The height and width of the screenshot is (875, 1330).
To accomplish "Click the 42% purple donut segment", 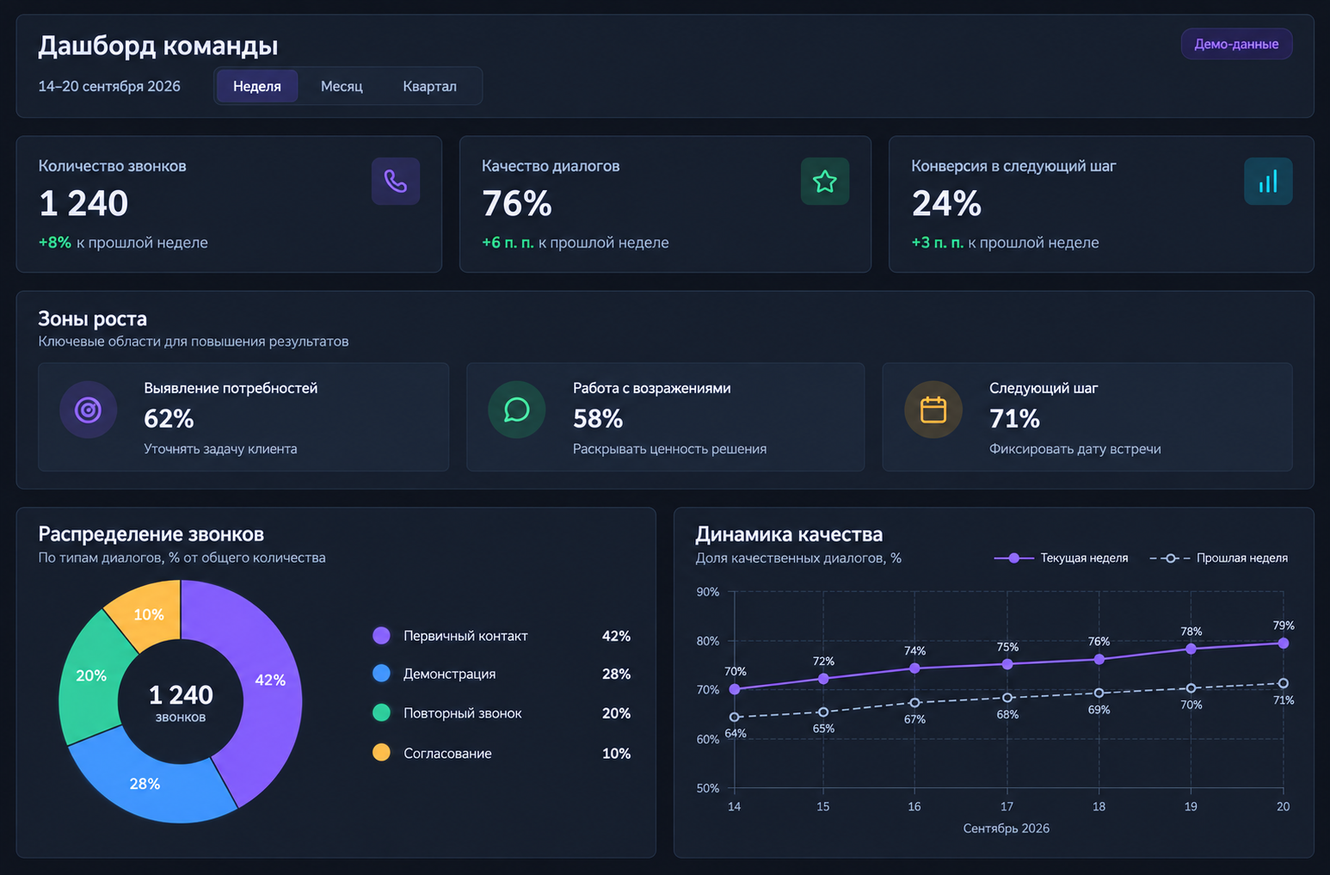I will (x=270, y=680).
